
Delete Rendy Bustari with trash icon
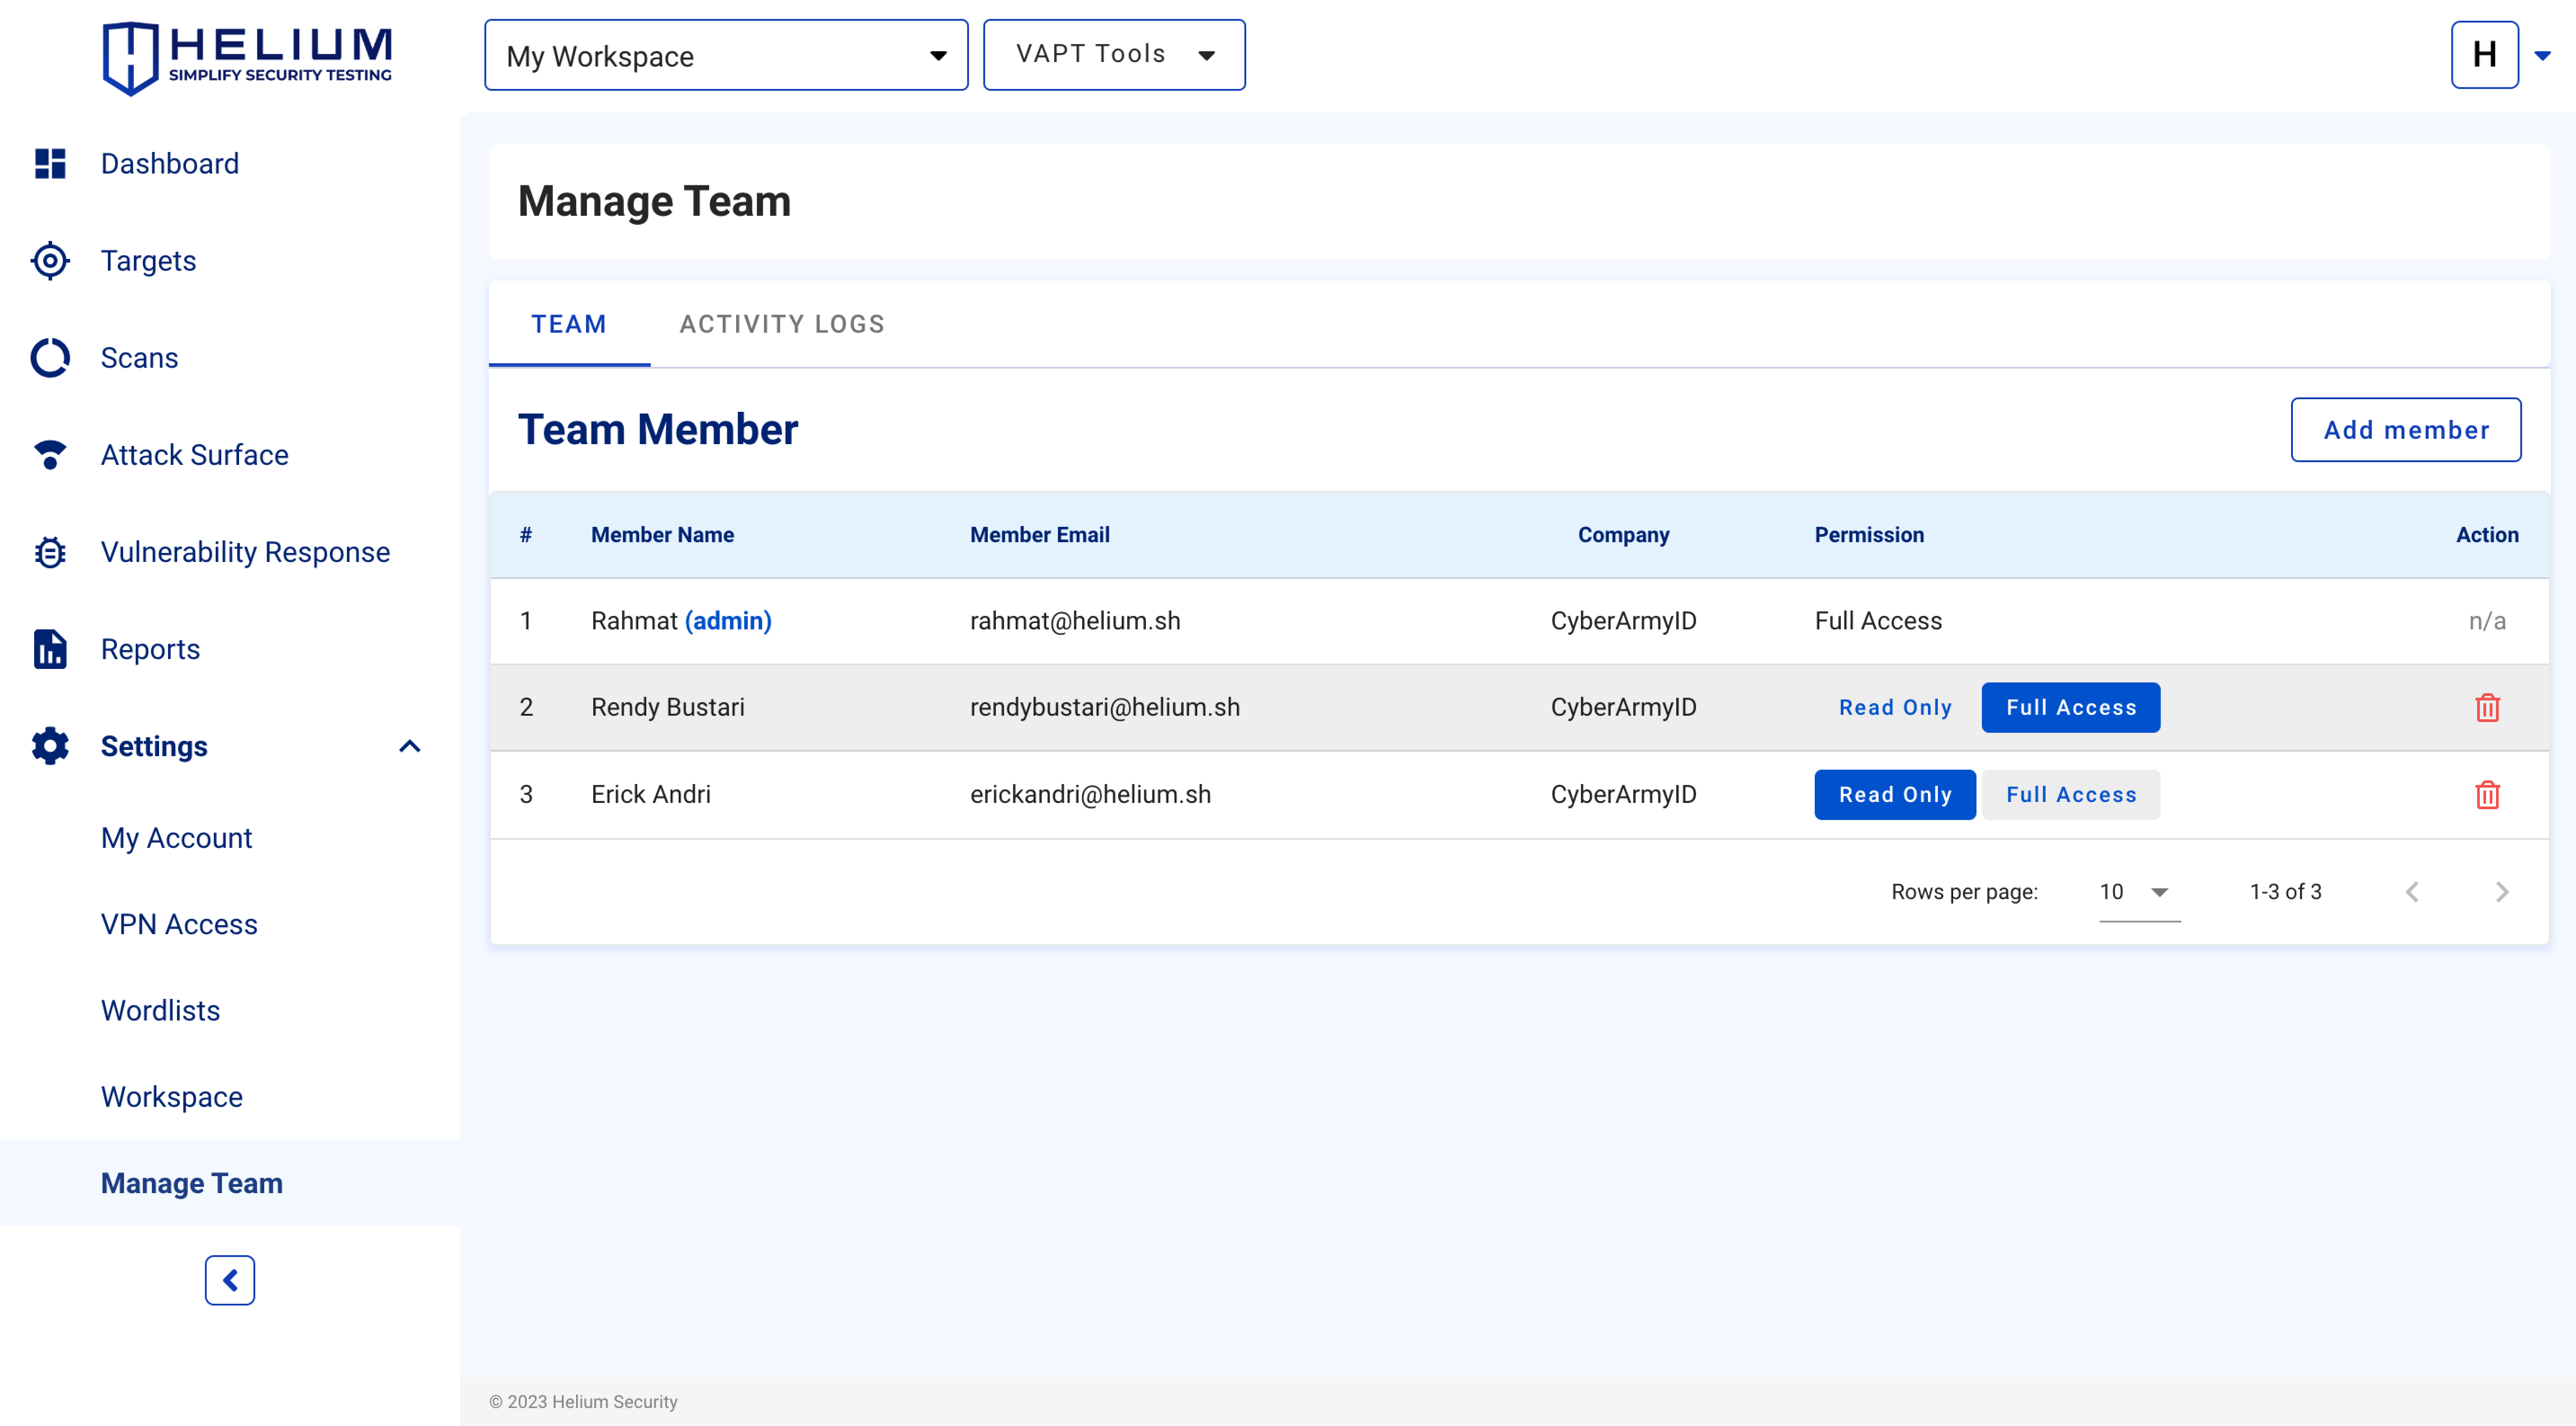(2486, 708)
